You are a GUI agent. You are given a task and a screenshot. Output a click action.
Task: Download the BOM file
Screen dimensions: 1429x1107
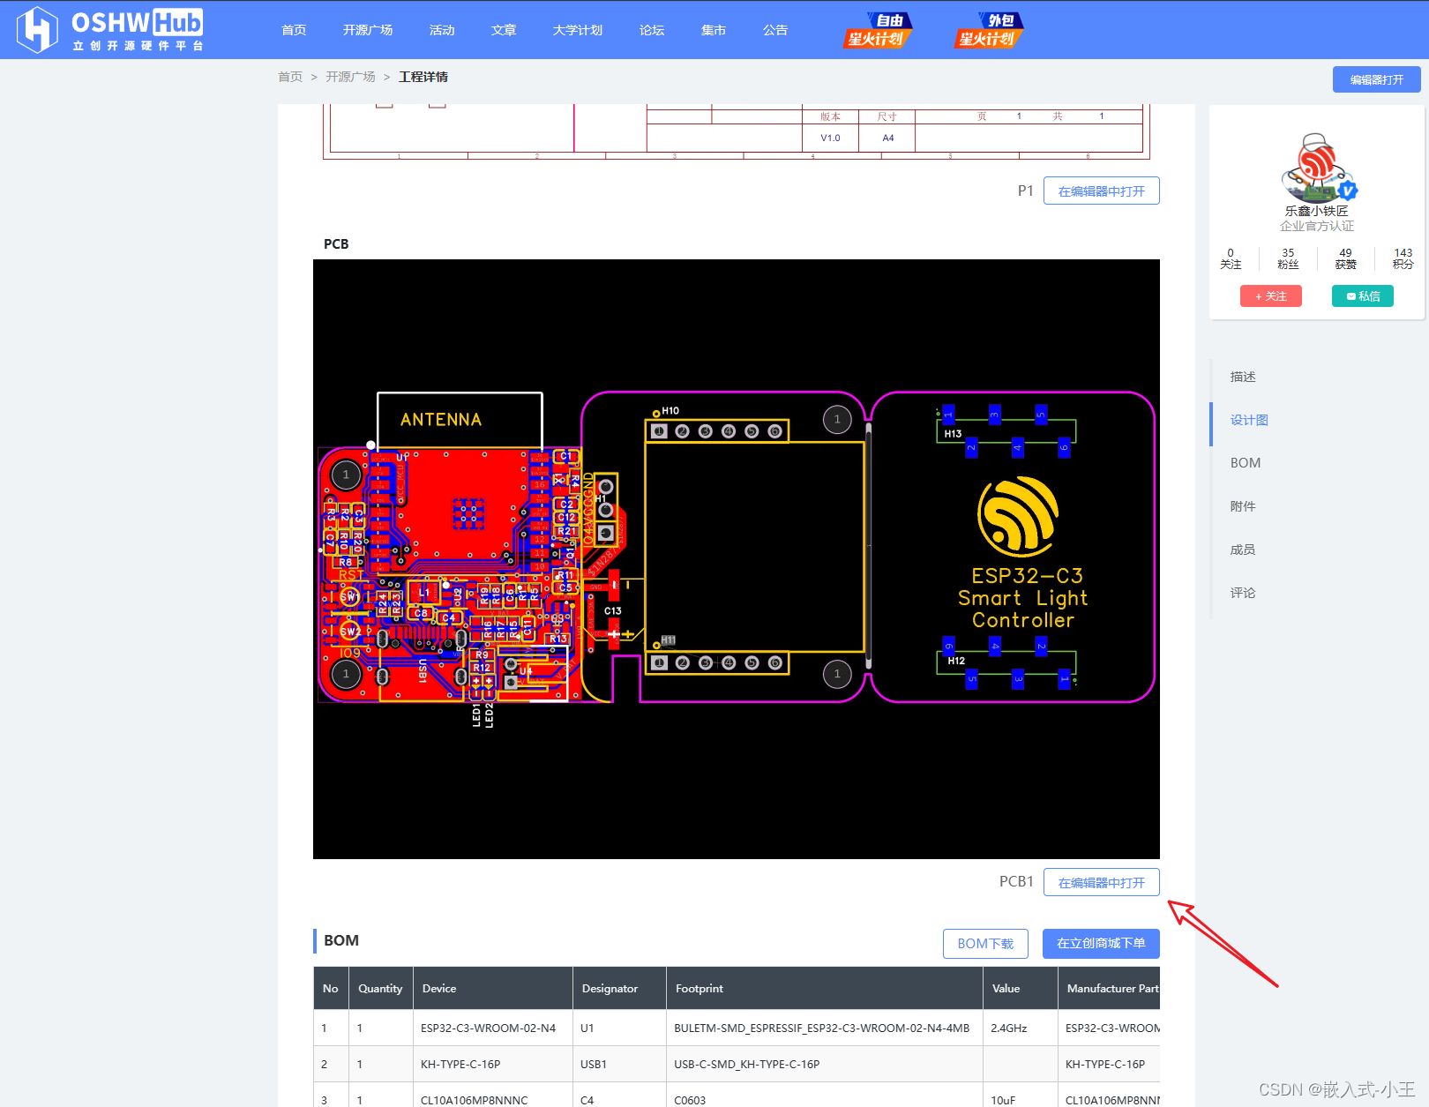[x=985, y=944]
